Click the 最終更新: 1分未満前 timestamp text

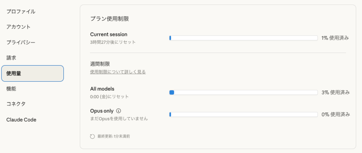(x=113, y=136)
